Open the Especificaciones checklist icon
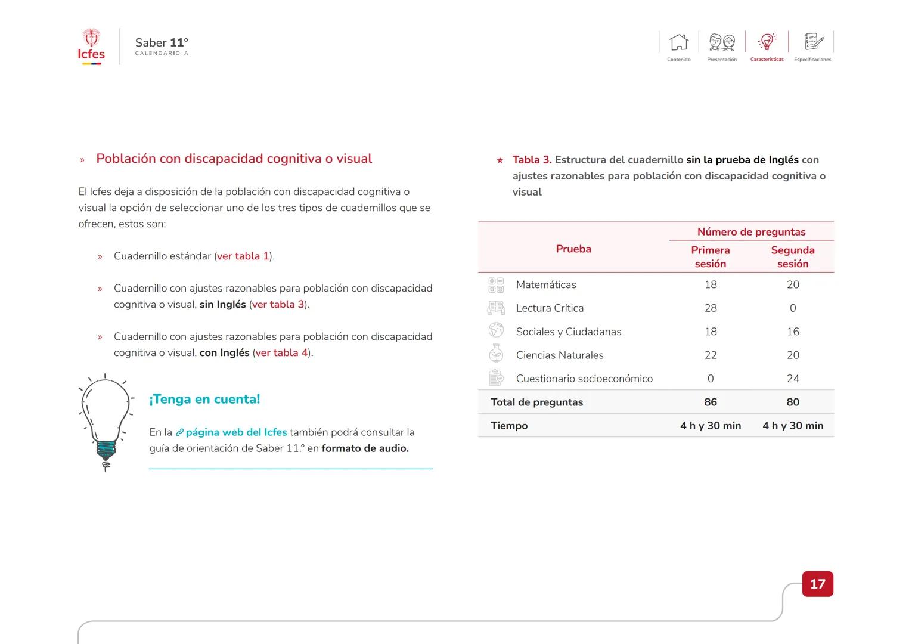Screen dimensions: 912x644 (812, 42)
